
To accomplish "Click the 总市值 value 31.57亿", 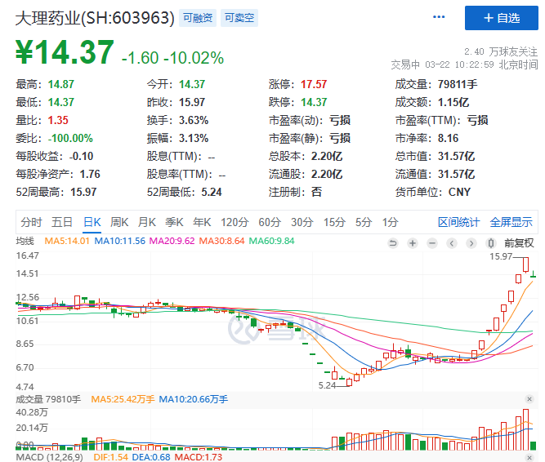I will [456, 156].
